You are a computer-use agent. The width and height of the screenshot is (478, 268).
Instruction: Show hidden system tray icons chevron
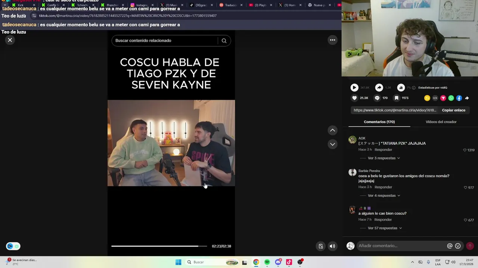[412, 262]
